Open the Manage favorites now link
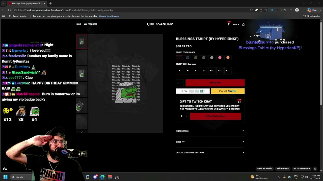This screenshot has height=181, width=323. pos(109,16)
